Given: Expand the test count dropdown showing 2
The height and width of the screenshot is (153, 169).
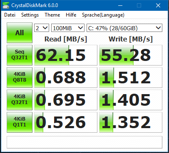Looking at the screenshot, I should point(42,28).
